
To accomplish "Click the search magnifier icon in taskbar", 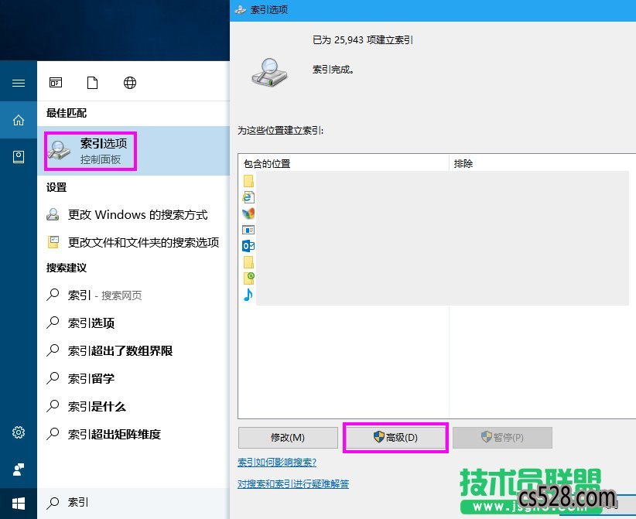I will tap(53, 503).
